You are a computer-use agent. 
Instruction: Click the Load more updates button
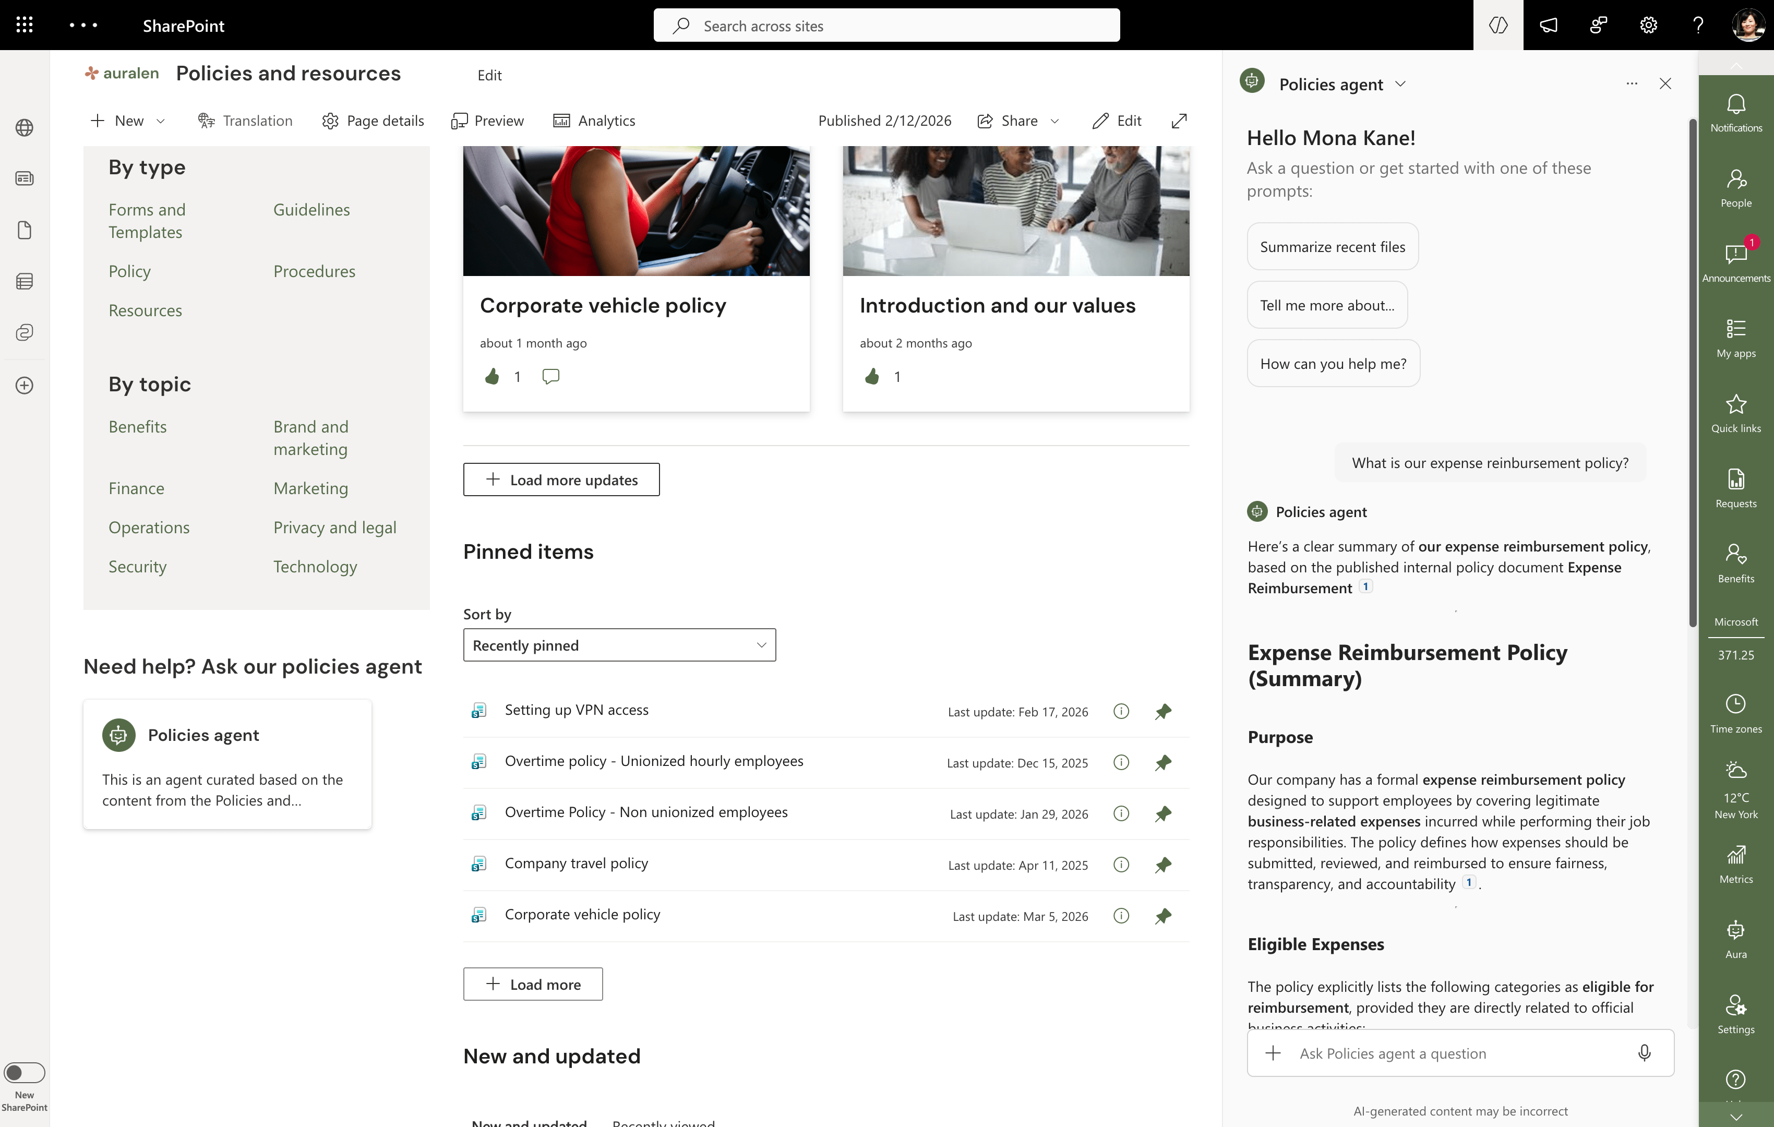[561, 479]
